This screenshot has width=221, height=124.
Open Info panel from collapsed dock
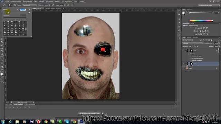tap(179, 30)
